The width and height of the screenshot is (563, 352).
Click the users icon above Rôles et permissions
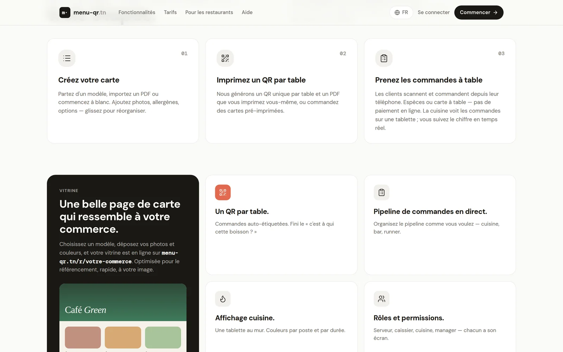(x=381, y=299)
